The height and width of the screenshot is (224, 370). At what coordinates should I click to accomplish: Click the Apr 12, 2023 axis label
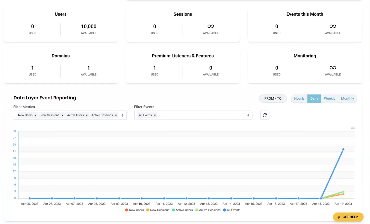point(186,204)
